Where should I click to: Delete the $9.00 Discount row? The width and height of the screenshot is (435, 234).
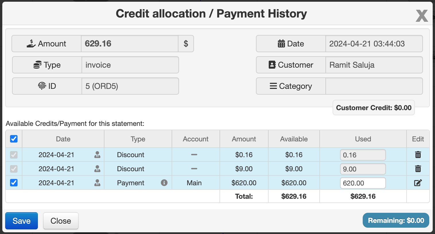pyautogui.click(x=418, y=169)
